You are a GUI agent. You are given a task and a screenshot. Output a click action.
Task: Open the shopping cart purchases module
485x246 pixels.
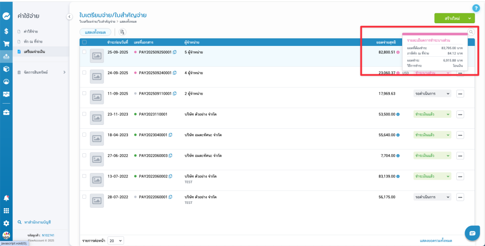point(6,44)
